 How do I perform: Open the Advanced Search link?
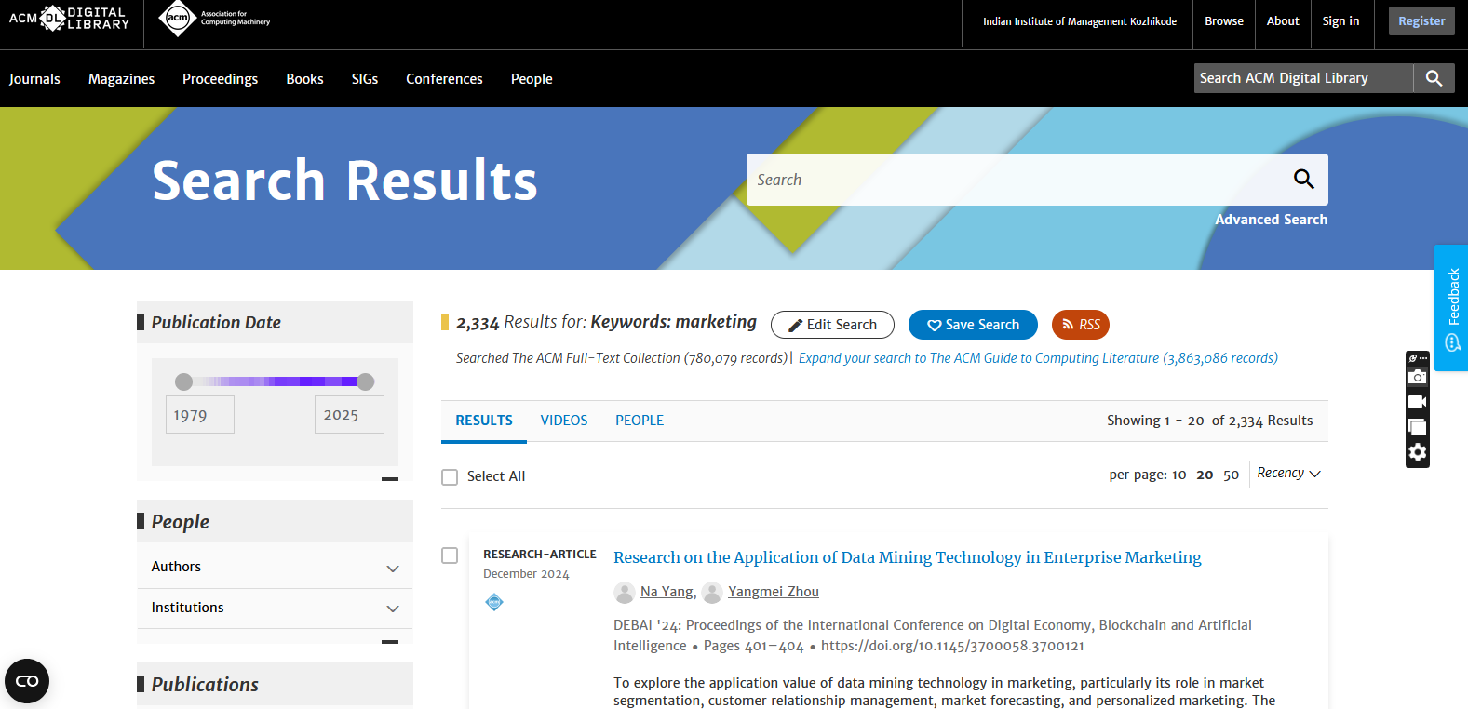point(1271,220)
